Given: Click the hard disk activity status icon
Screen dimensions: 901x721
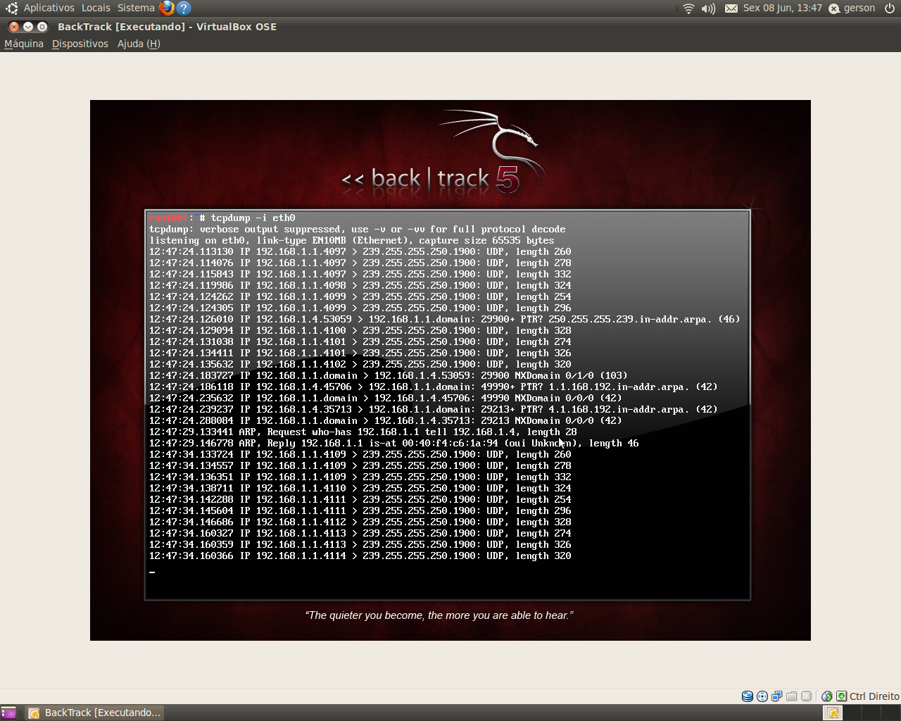Looking at the screenshot, I should pos(748,696).
